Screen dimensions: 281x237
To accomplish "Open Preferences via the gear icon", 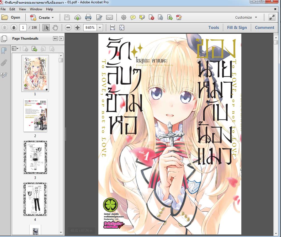I will pos(124,17).
